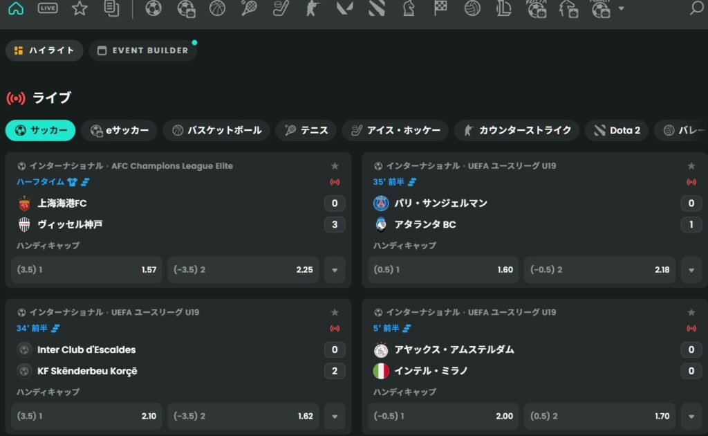Open the search magnifier icon

click(x=697, y=8)
